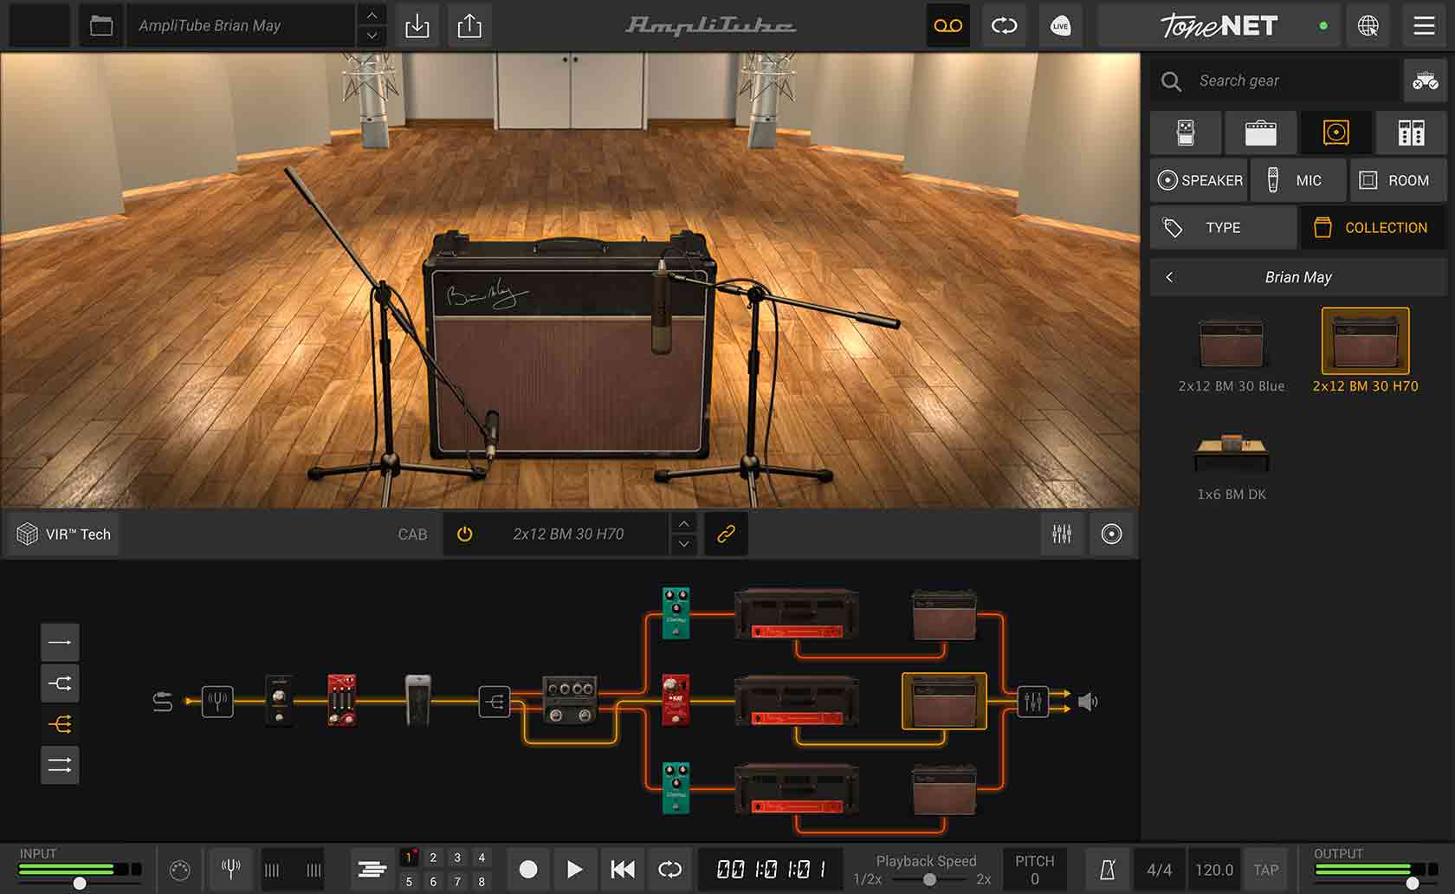Go back from Brian May collection

click(x=1169, y=277)
